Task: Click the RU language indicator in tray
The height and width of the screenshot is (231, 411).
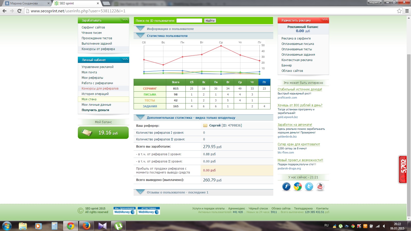Action: tap(326, 225)
